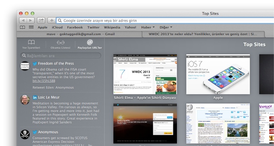Expand the Diğer bookmarks dropdown

pos(166,27)
